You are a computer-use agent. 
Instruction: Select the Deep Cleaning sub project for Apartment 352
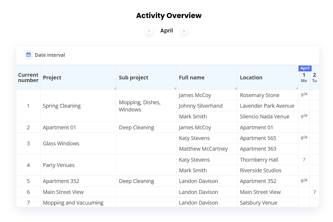click(x=137, y=181)
